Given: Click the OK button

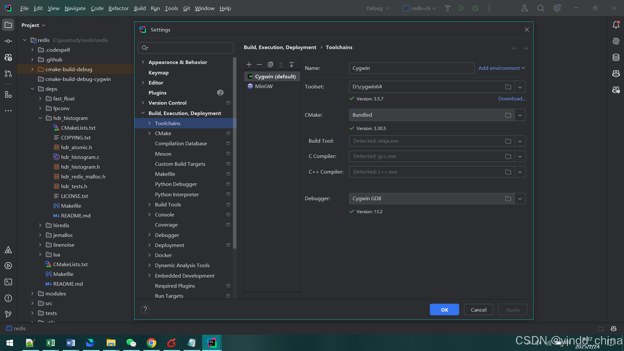Looking at the screenshot, I should (444, 310).
